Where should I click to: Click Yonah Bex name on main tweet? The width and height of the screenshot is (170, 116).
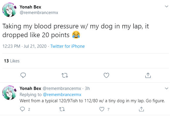[30, 7]
